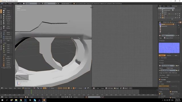Add a Text object
Viewport: 182px width, 102px height.
click(8, 57)
